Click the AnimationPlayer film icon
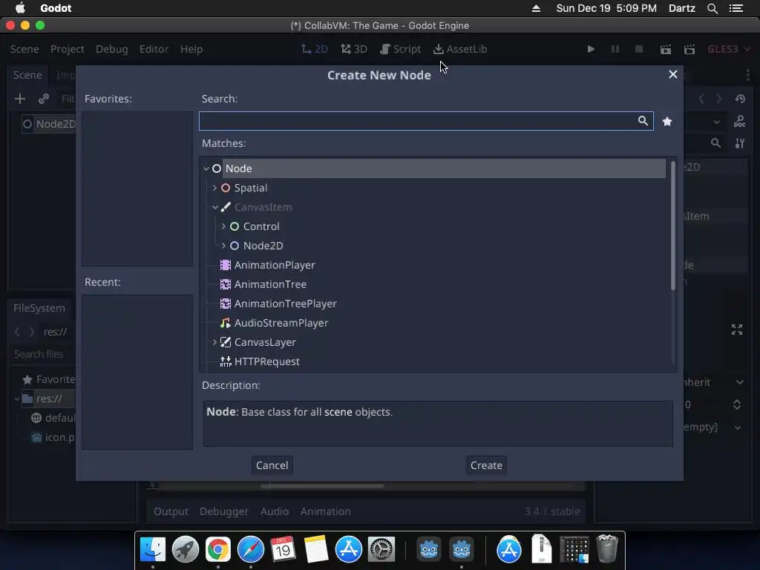Viewport: 760px width, 570px height. tap(226, 265)
